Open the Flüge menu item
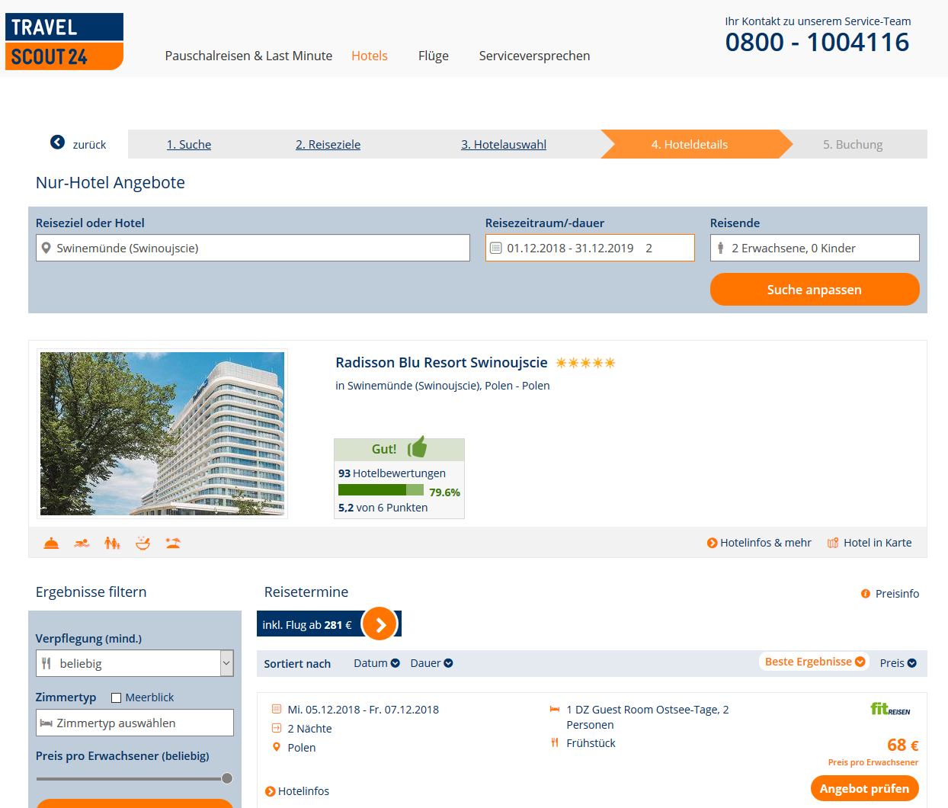The height and width of the screenshot is (808, 948). (x=433, y=56)
